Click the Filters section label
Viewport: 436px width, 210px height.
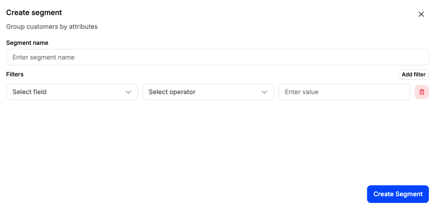tap(15, 74)
